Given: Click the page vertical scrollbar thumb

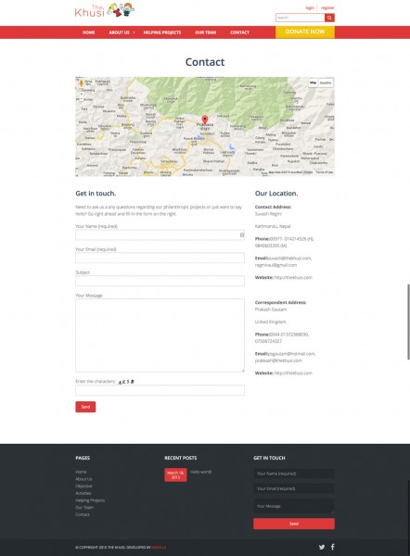Looking at the screenshot, I should (x=408, y=322).
